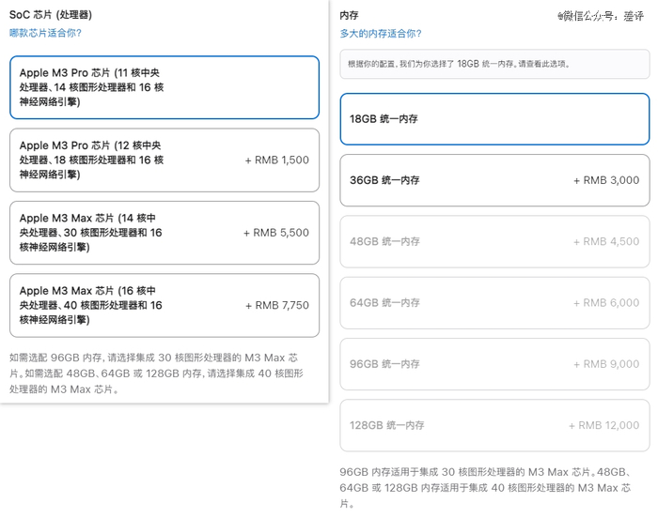The width and height of the screenshot is (658, 518).
Task: Select the 14-core Apple M3 Max chip
Action: [164, 233]
